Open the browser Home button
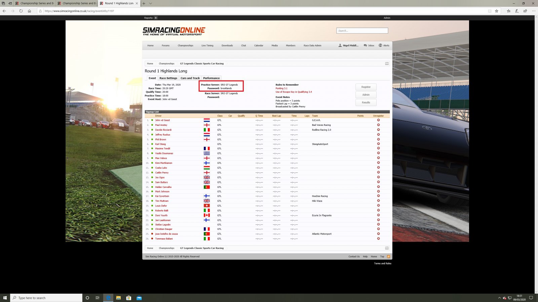The image size is (538, 302). [30, 11]
